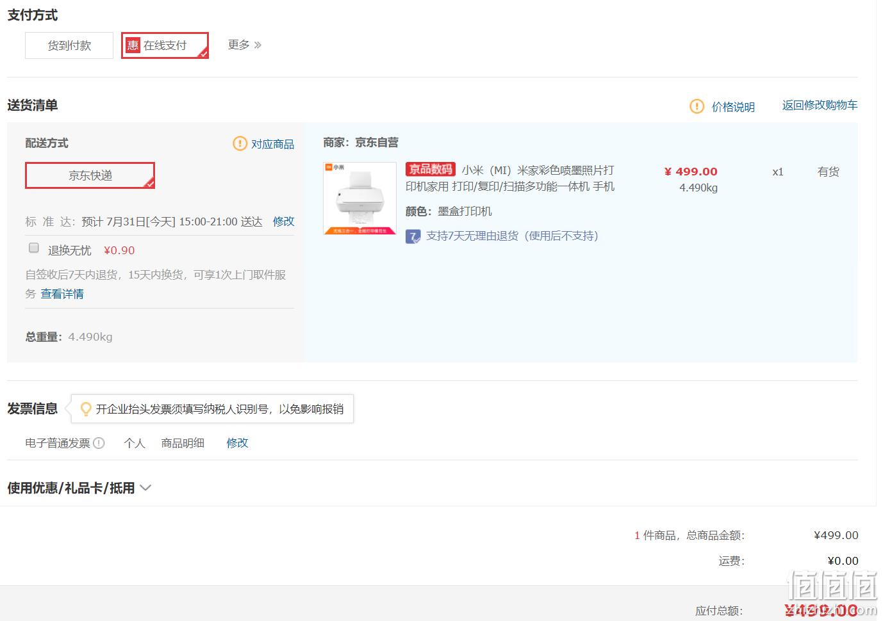Click the 对应商品 info icon

click(x=240, y=143)
